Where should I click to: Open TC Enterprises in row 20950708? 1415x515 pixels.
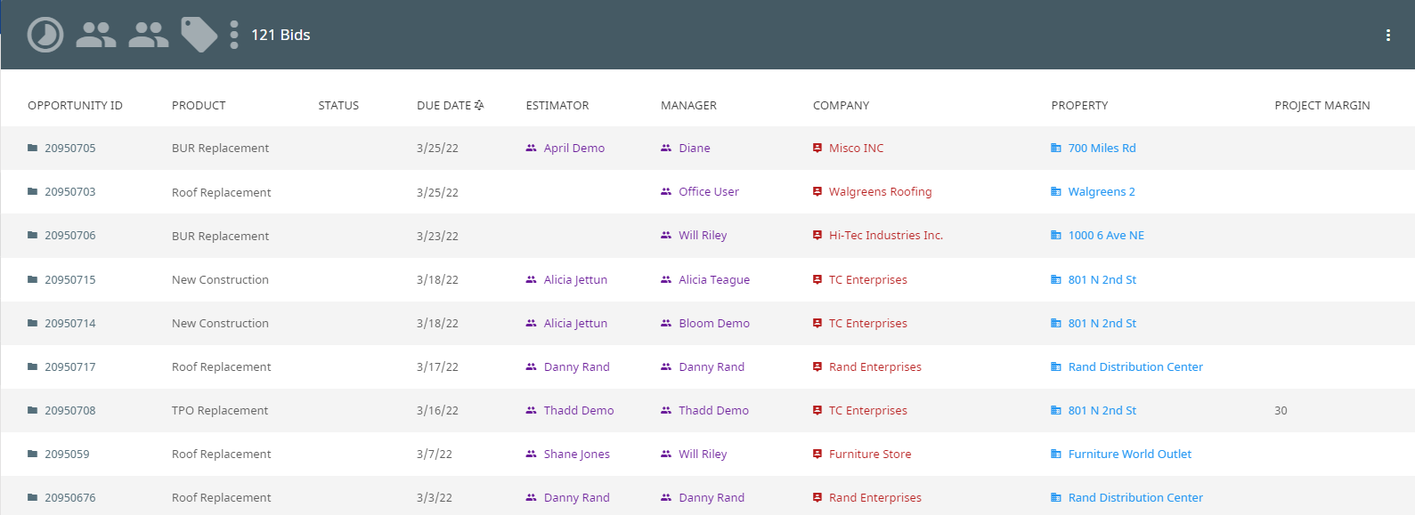pos(868,410)
